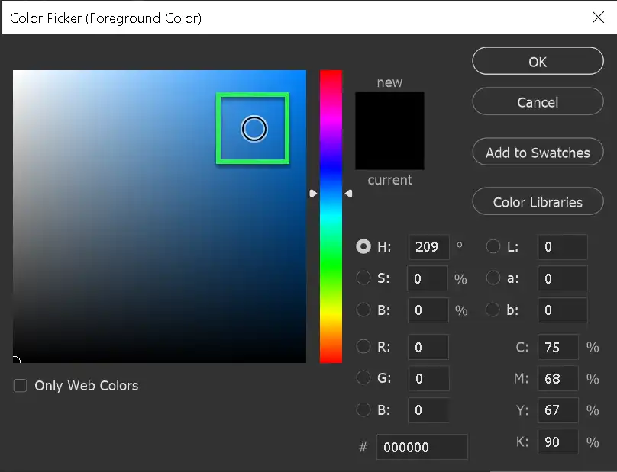Select the b channel radio button

pyautogui.click(x=493, y=310)
